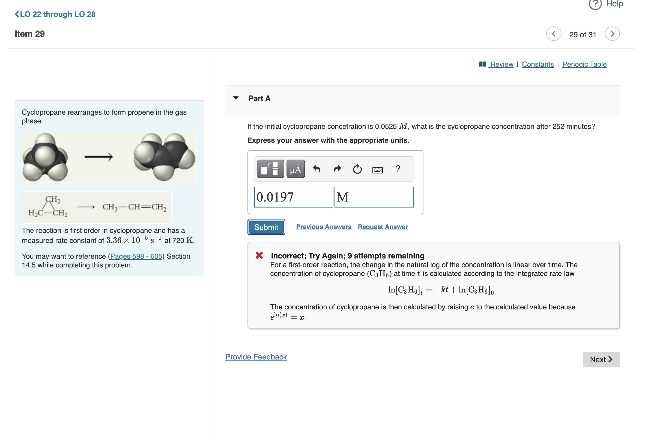This screenshot has width=645, height=436.
Task: Reset the answer field using circular arrow icon
Action: point(357,169)
